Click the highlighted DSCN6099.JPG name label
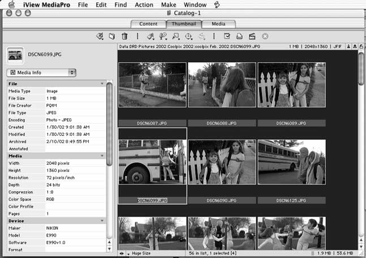Screen dimensions: 366x258 tap(152, 200)
